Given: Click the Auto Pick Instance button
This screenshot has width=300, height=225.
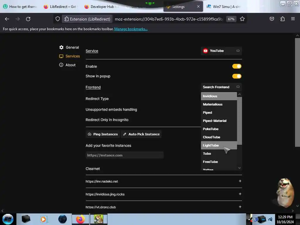Looking at the screenshot, I should [x=141, y=134].
